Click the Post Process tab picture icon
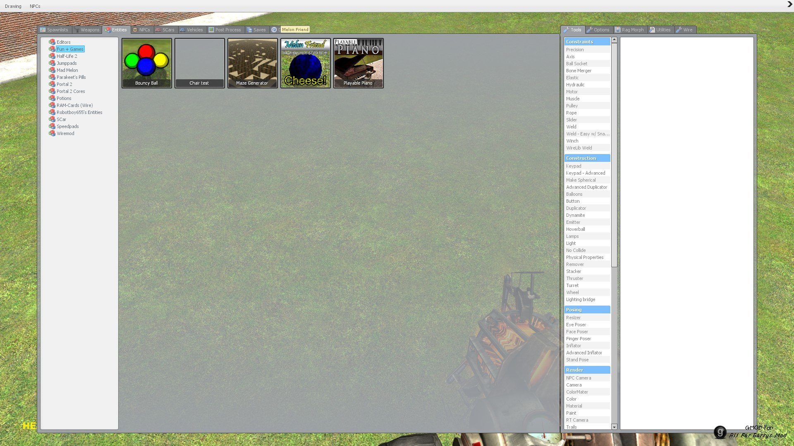Viewport: 794px width, 446px height. 211,30
